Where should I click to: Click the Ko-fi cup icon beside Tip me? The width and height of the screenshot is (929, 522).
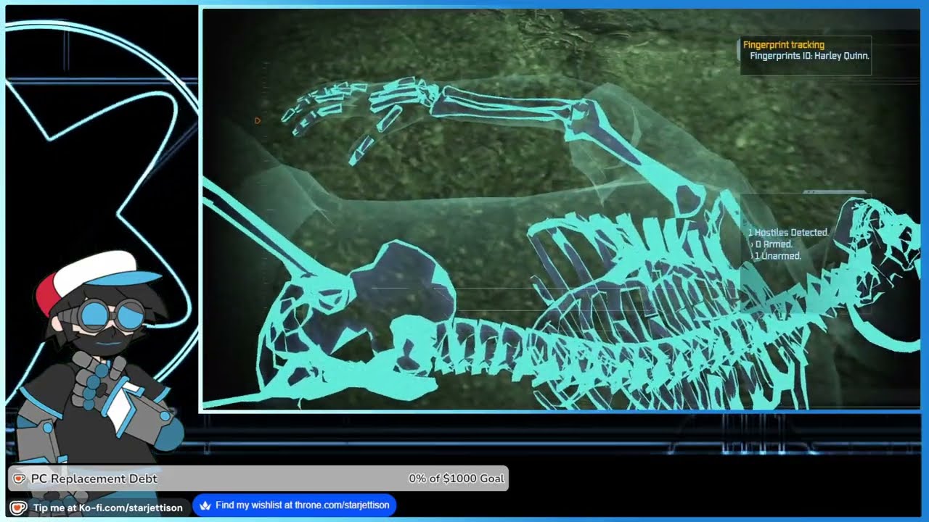18,507
